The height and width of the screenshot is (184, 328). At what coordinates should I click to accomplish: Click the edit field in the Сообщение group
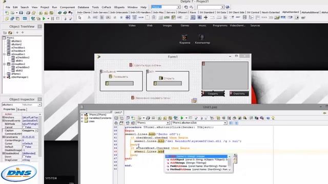pos(119,83)
